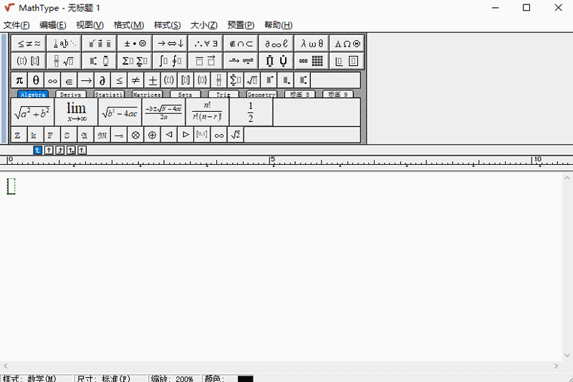Select the decimal tab stop button

82,150
